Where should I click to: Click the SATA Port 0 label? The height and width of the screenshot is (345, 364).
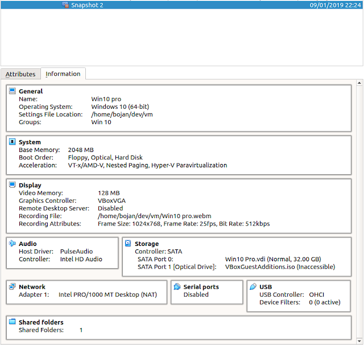click(155, 259)
